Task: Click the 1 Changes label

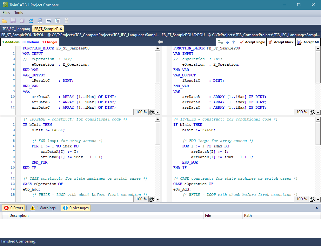Action: pos(50,42)
